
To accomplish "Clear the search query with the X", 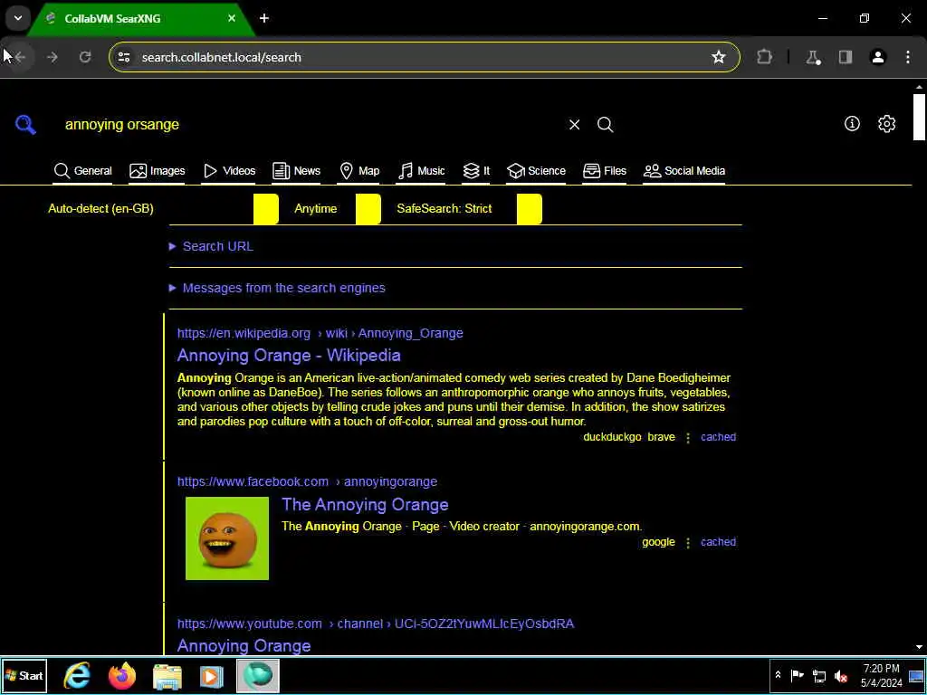I will point(574,125).
